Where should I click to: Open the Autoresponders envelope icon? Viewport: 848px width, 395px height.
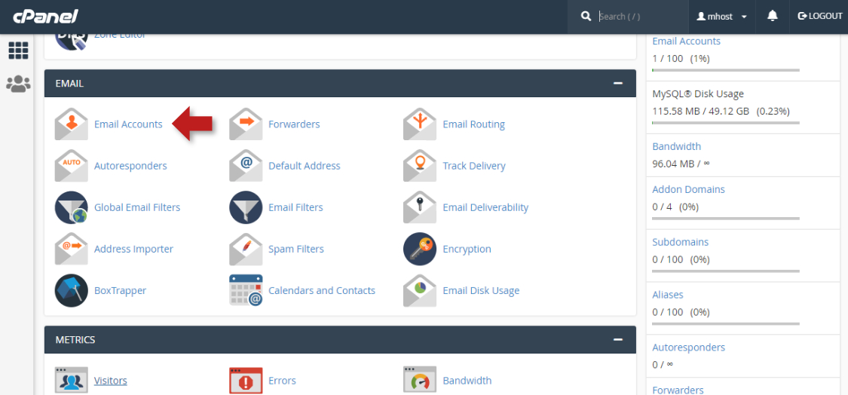click(71, 166)
